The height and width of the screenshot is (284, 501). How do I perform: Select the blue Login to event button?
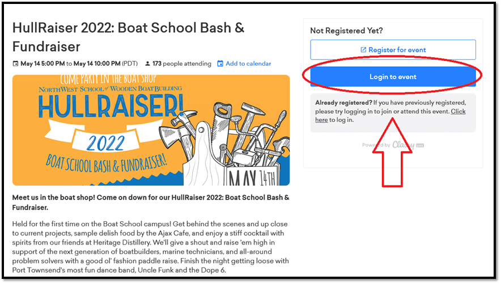tap(393, 76)
